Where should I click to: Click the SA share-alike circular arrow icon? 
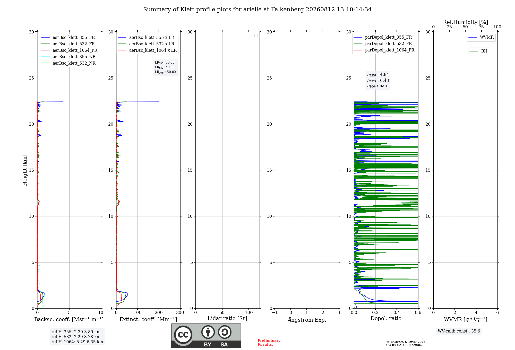tap(225, 332)
